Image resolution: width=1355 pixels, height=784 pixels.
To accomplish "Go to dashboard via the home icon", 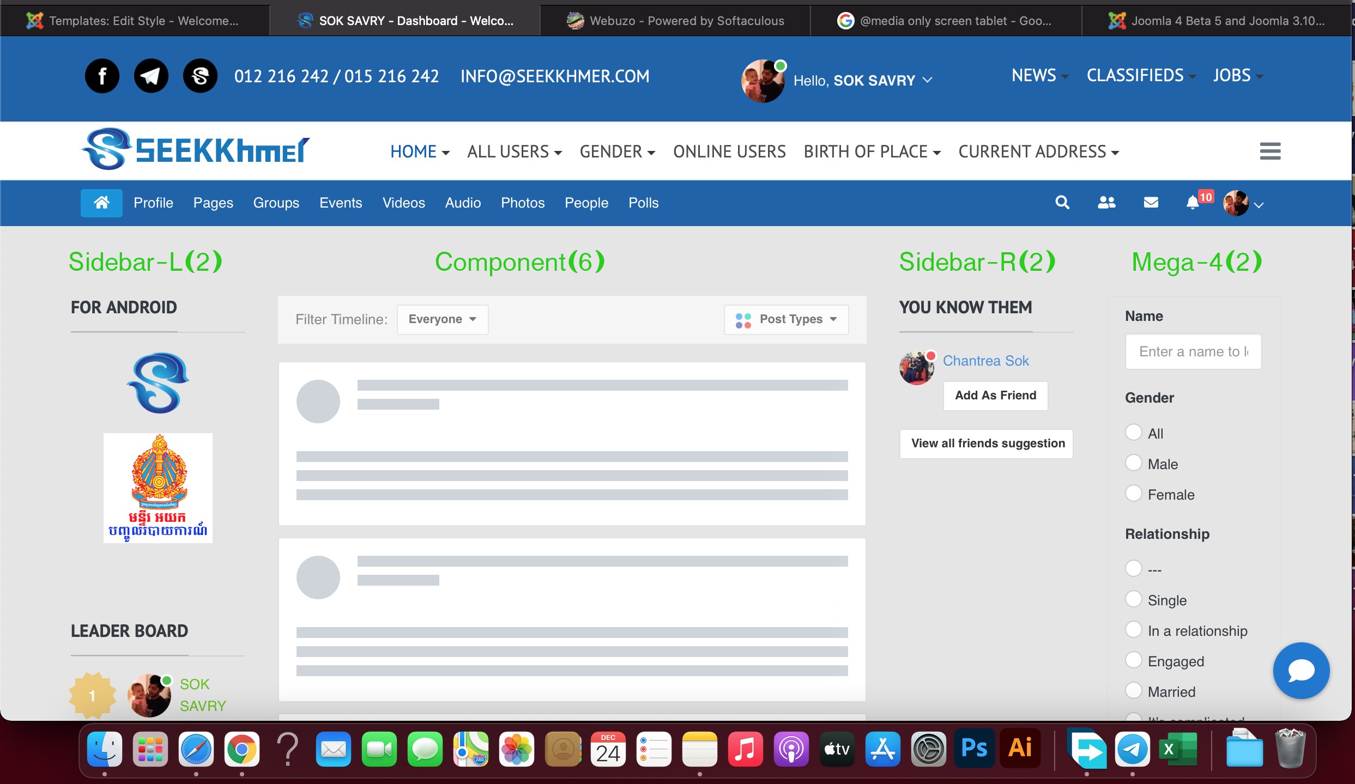I will coord(101,203).
